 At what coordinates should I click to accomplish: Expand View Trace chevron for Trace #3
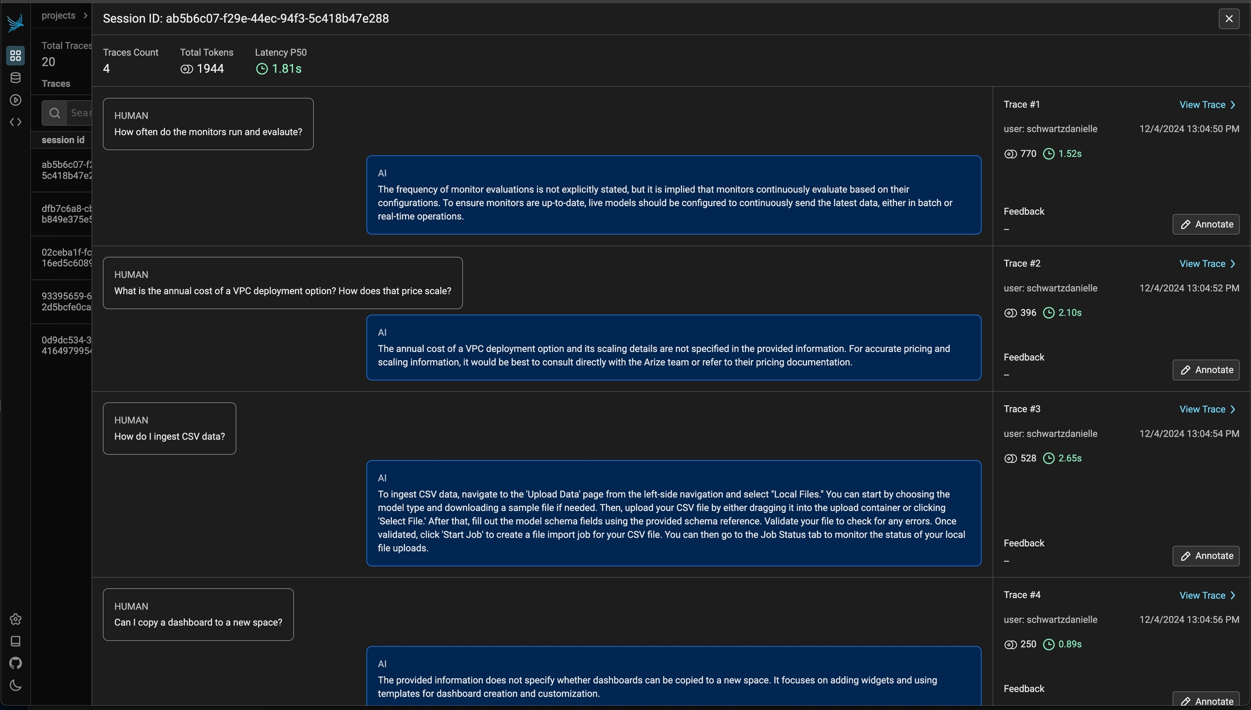tap(1233, 410)
